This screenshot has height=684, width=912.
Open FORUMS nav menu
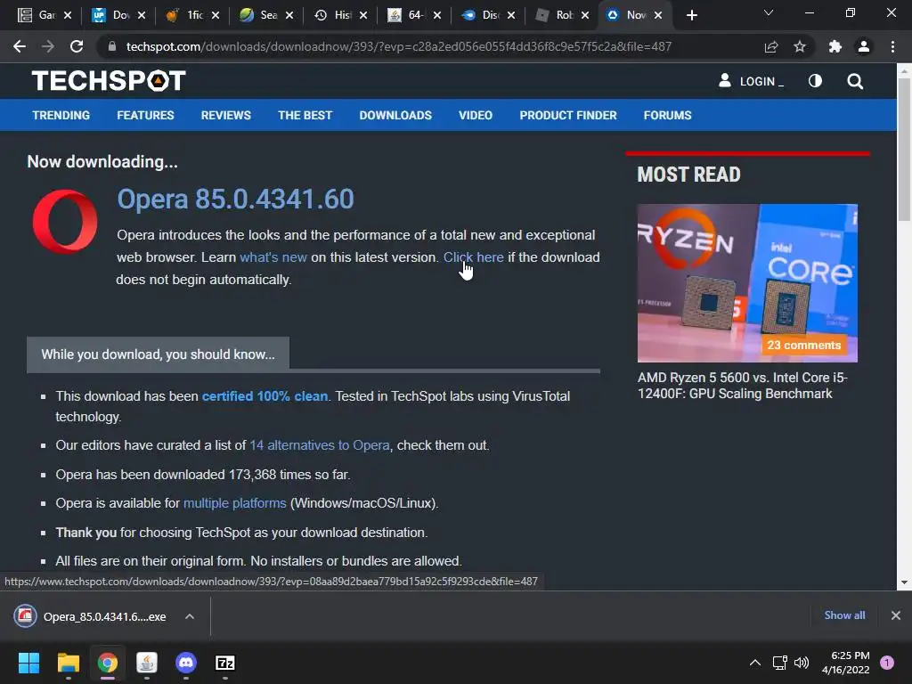click(x=668, y=115)
